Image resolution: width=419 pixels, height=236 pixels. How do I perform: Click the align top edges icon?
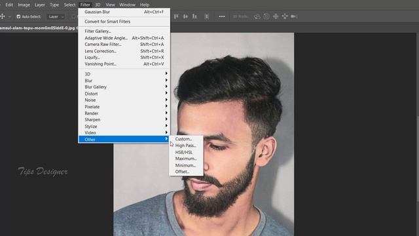point(176,16)
